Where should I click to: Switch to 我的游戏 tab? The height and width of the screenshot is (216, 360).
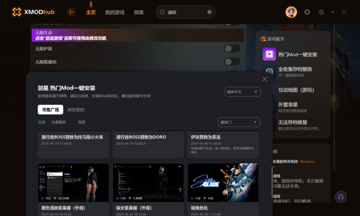pos(114,13)
